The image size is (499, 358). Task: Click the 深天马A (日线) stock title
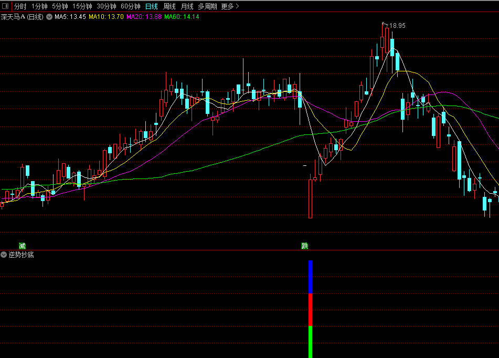click(x=22, y=17)
